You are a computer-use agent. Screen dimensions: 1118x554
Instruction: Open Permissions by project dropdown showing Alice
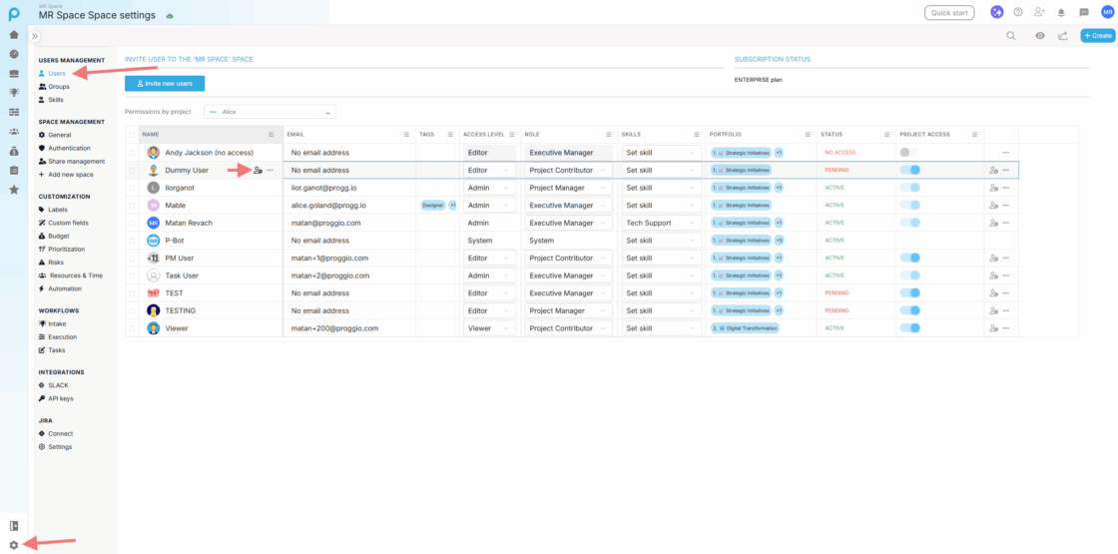(x=270, y=112)
